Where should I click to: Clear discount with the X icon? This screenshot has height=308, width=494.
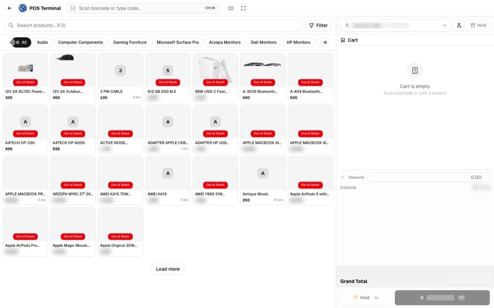[343, 178]
